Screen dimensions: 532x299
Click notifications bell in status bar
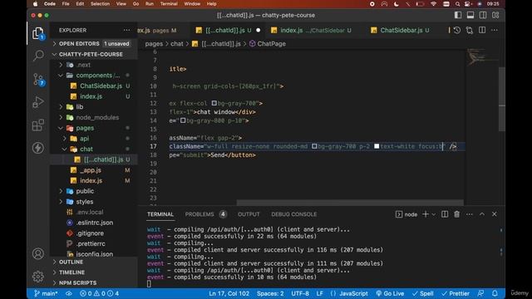click(x=495, y=293)
